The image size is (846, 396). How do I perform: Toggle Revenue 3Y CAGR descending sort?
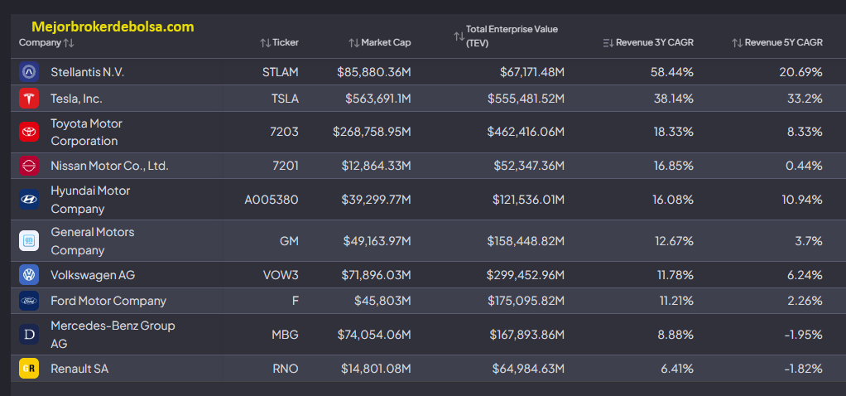point(648,43)
